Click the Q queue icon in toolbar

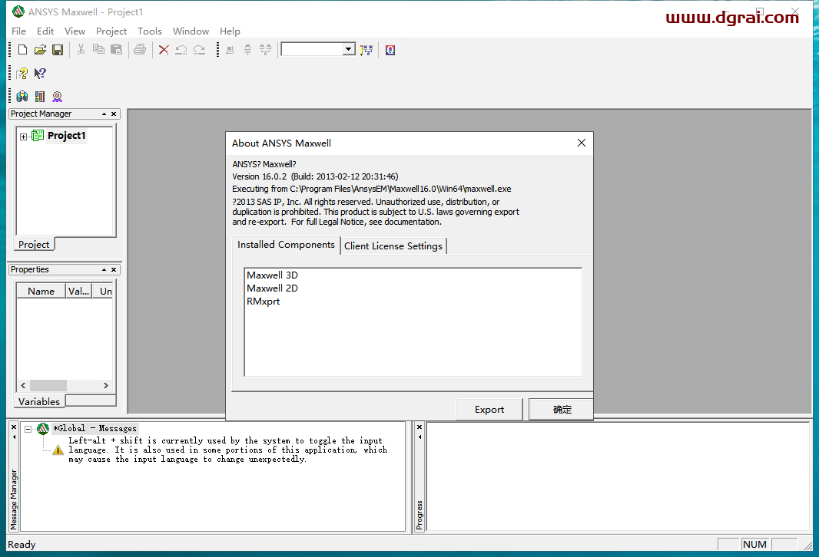390,50
